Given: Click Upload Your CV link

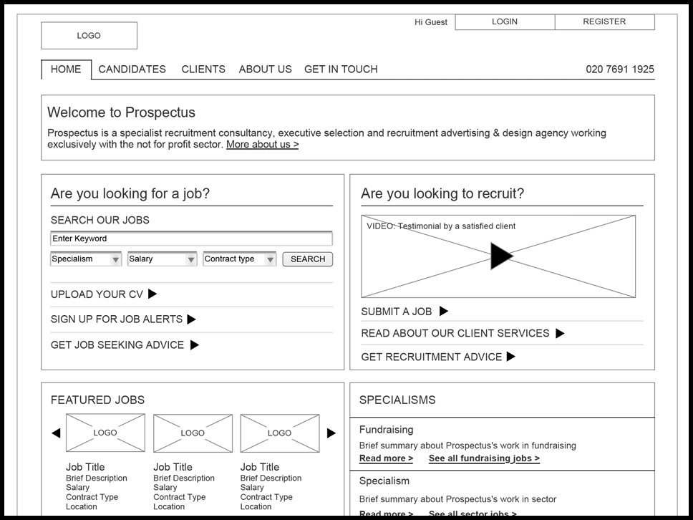Looking at the screenshot, I should click(97, 294).
